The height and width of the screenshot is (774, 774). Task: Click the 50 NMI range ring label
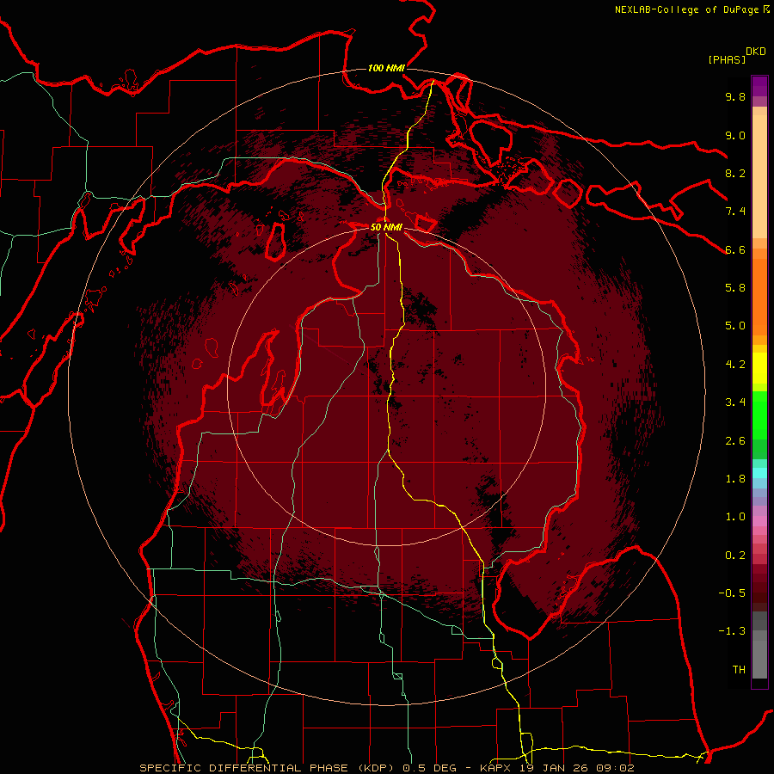(386, 227)
